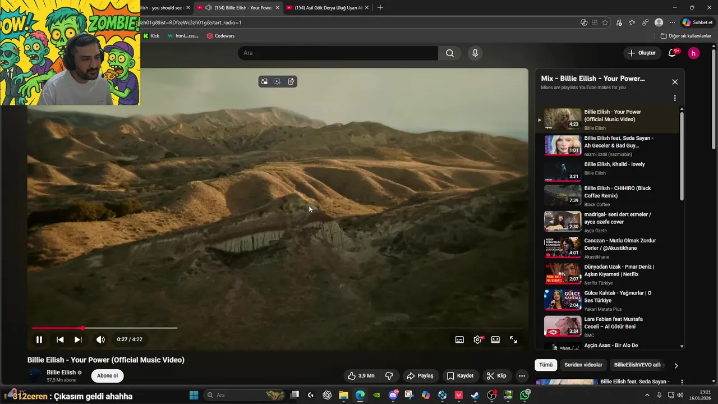The width and height of the screenshot is (718, 404).
Task: Click the red playhead scrubber
Action: click(x=82, y=328)
